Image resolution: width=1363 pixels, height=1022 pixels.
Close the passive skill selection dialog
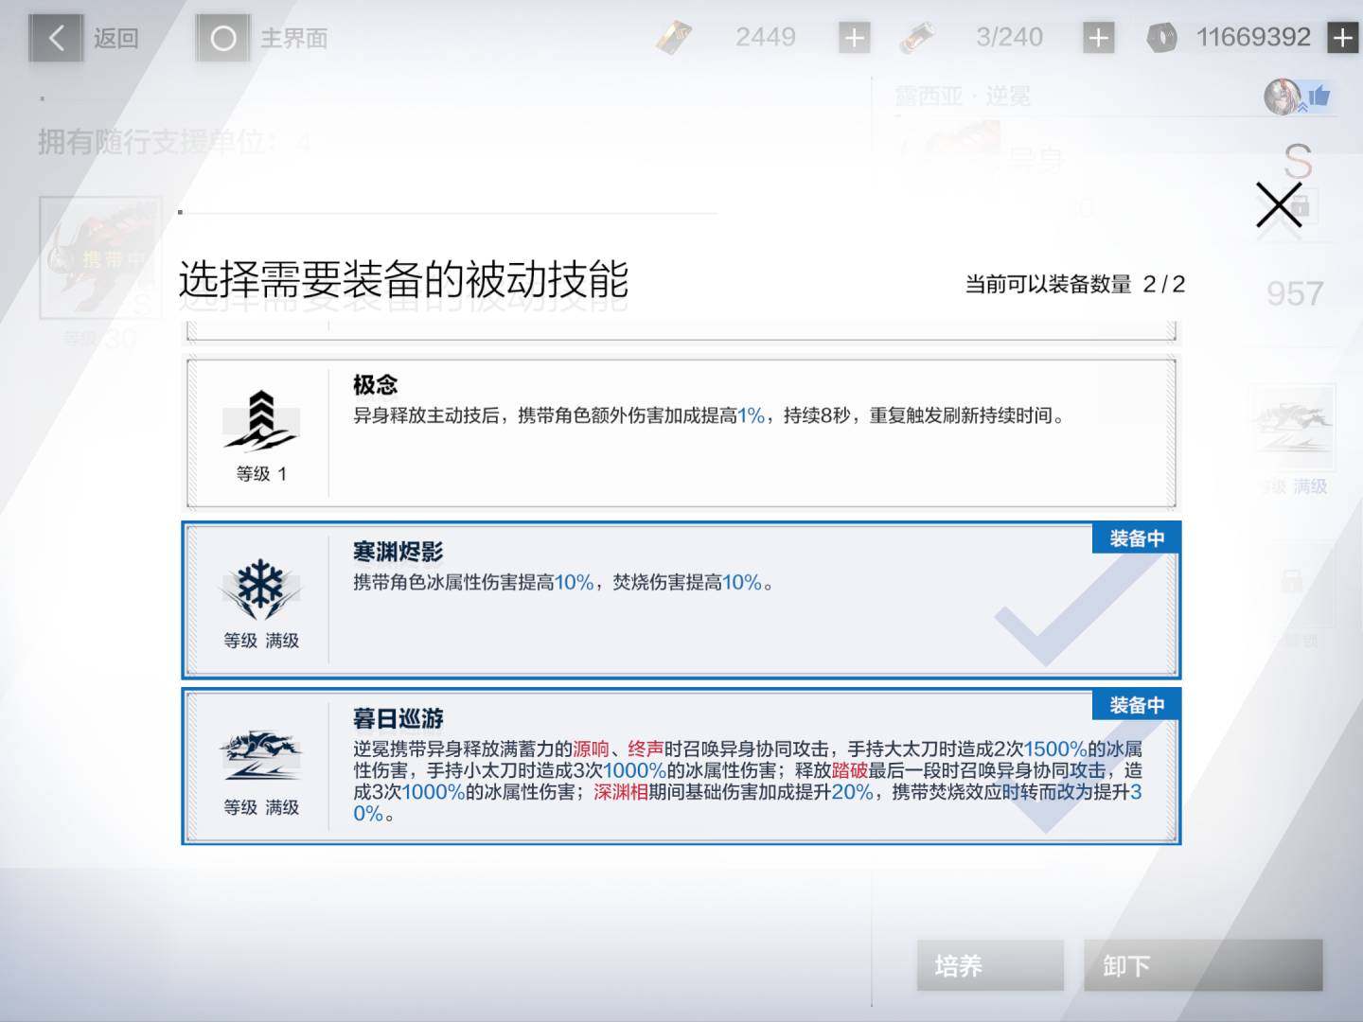[x=1278, y=204]
